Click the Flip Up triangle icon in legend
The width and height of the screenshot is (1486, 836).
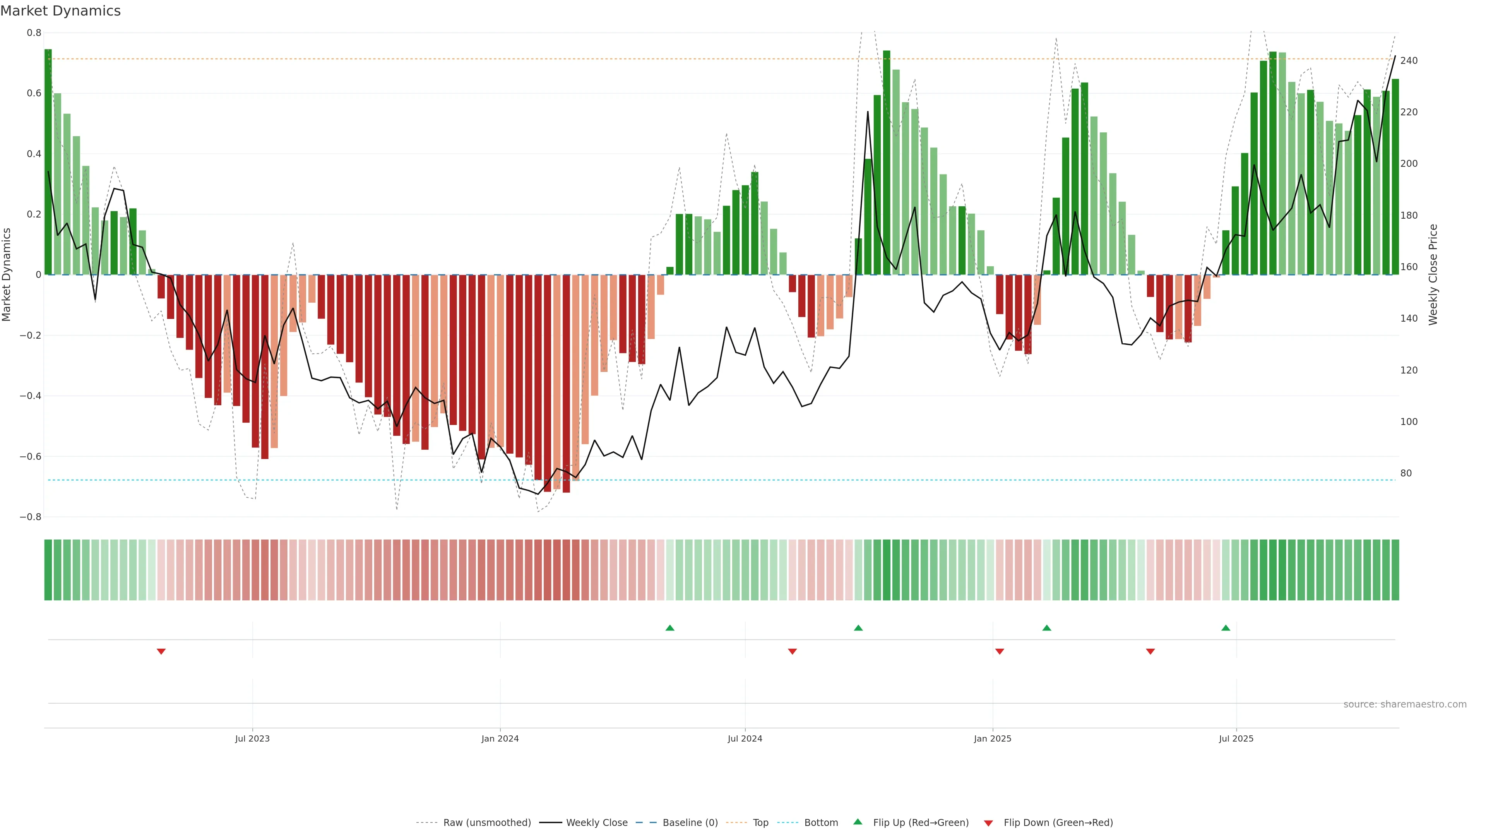pyautogui.click(x=858, y=822)
